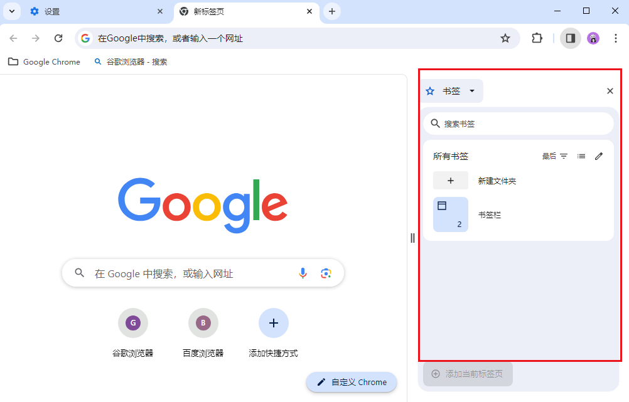Viewport: 629px width, 402px height.
Task: Click magnifier icon in page search box
Action: pyautogui.click(x=80, y=273)
